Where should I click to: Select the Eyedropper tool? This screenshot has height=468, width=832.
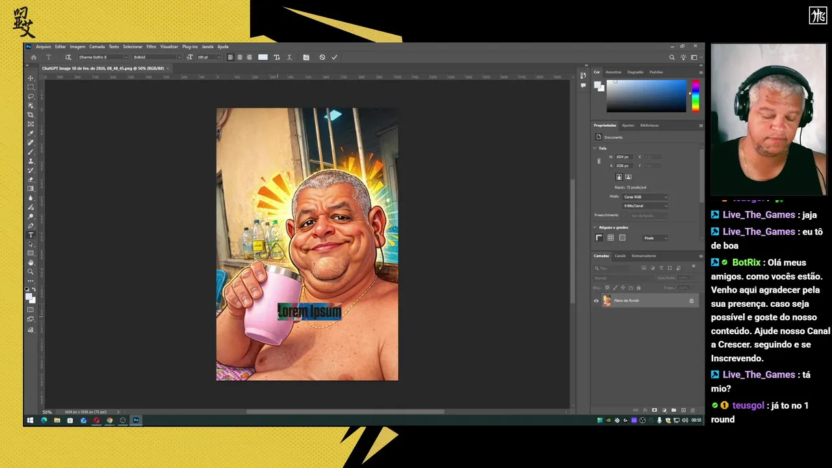31,133
